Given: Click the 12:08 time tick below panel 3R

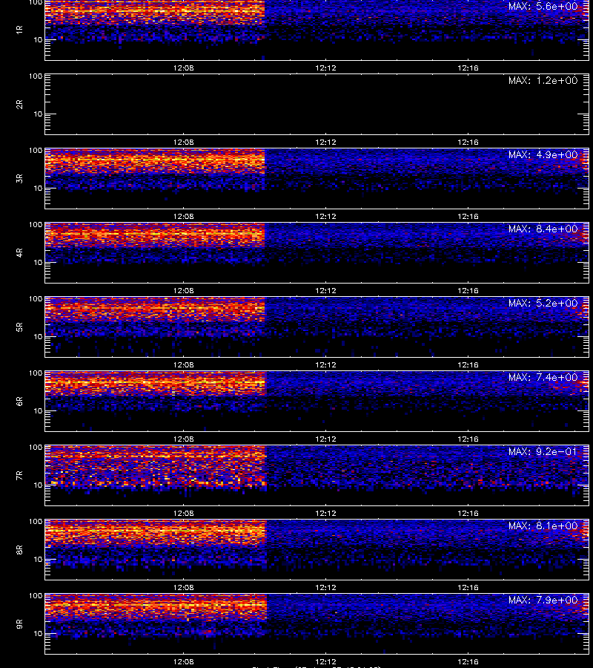Looking at the screenshot, I should pyautogui.click(x=183, y=217).
